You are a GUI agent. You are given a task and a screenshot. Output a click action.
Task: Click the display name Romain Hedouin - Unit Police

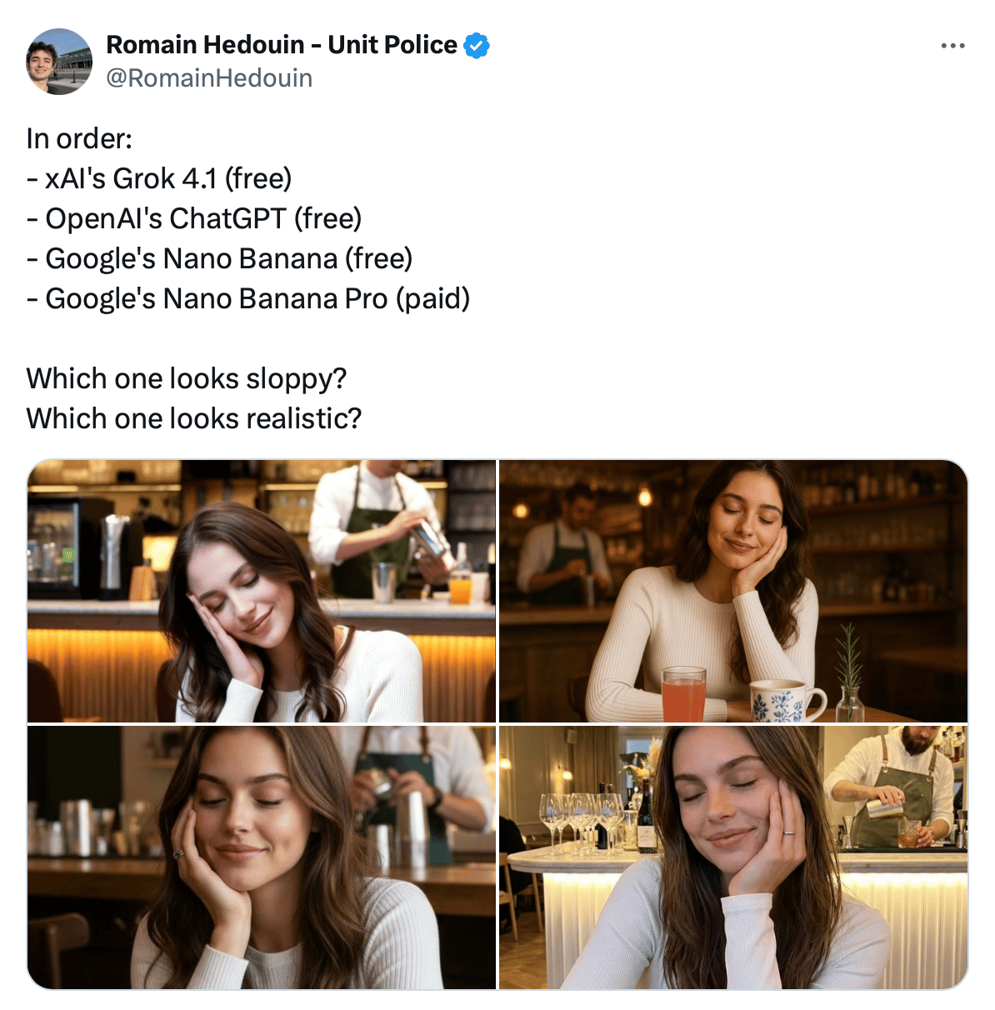point(282,45)
